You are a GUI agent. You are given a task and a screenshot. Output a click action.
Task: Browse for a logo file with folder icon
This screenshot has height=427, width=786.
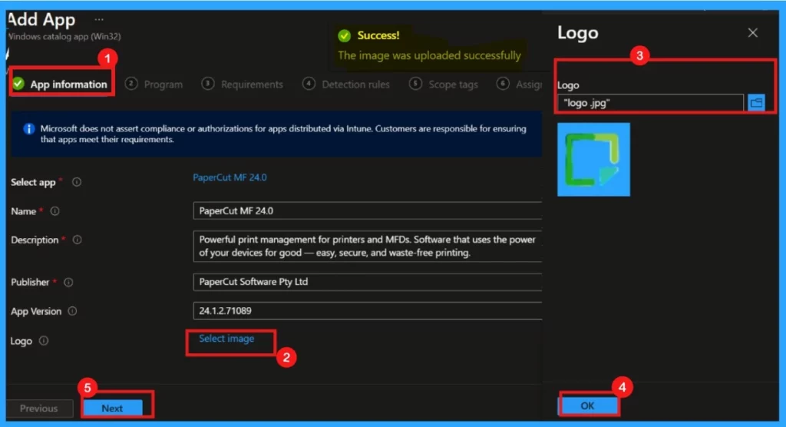(756, 102)
